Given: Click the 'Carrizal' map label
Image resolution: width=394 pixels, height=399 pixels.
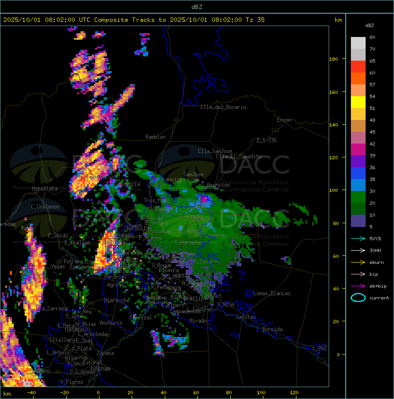Looking at the screenshot, I should pyautogui.click(x=141, y=317).
